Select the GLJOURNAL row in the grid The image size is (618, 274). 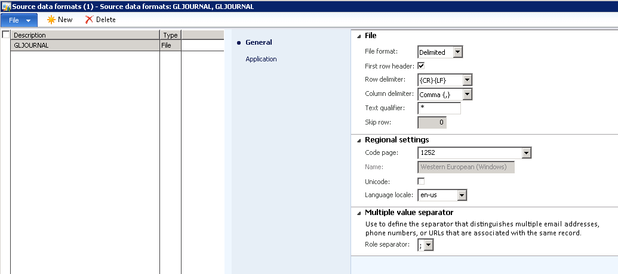[x=85, y=45]
